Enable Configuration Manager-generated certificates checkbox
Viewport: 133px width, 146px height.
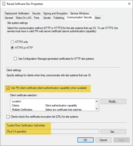coord(15,59)
